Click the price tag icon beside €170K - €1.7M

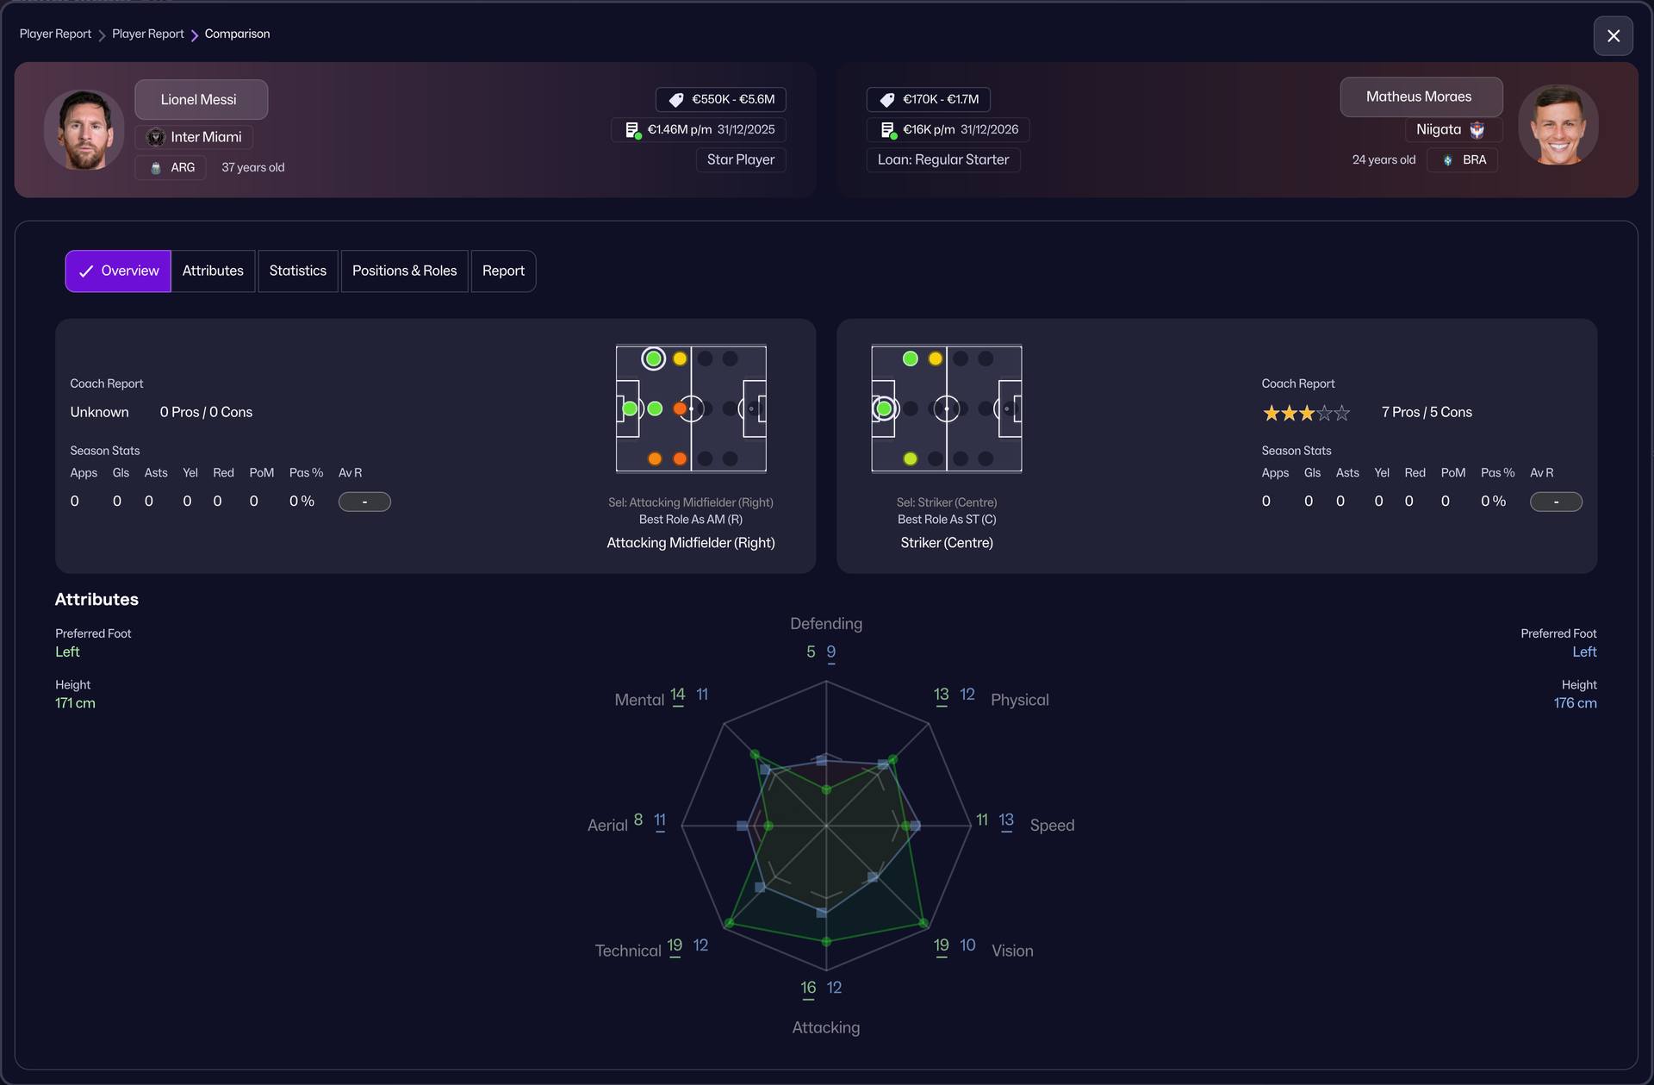click(x=887, y=99)
